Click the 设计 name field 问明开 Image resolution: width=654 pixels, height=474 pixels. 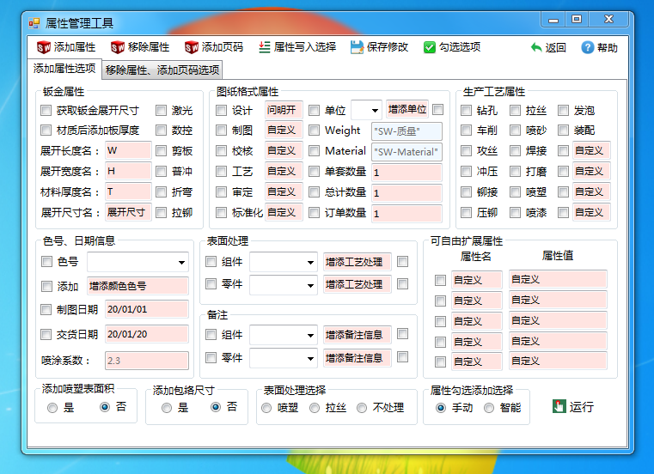(x=284, y=110)
